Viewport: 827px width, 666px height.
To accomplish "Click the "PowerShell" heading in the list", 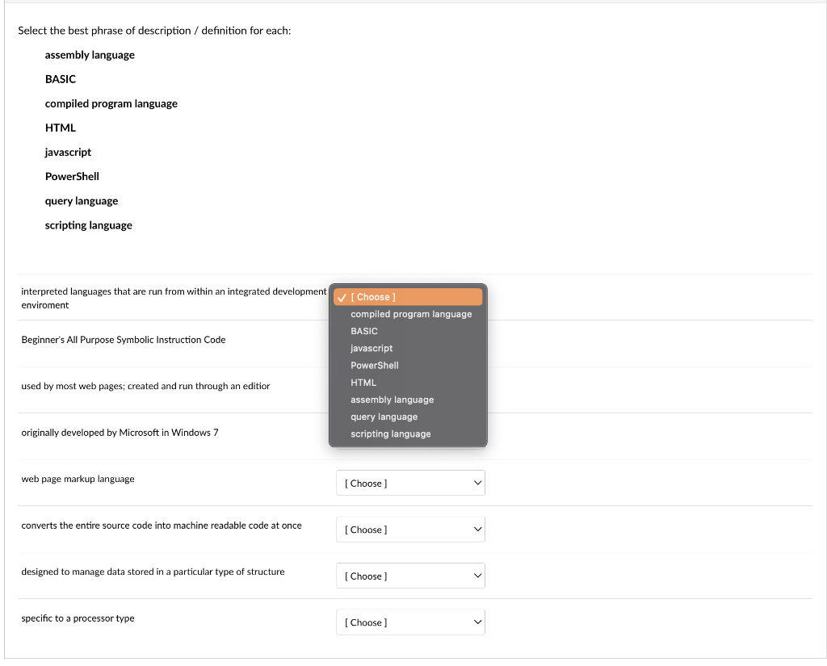I will pyautogui.click(x=72, y=176).
